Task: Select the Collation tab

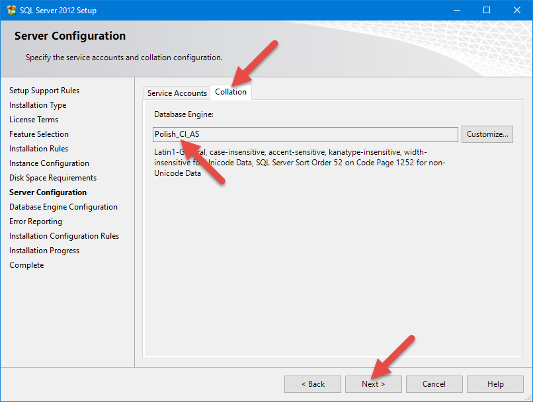Action: (x=231, y=92)
